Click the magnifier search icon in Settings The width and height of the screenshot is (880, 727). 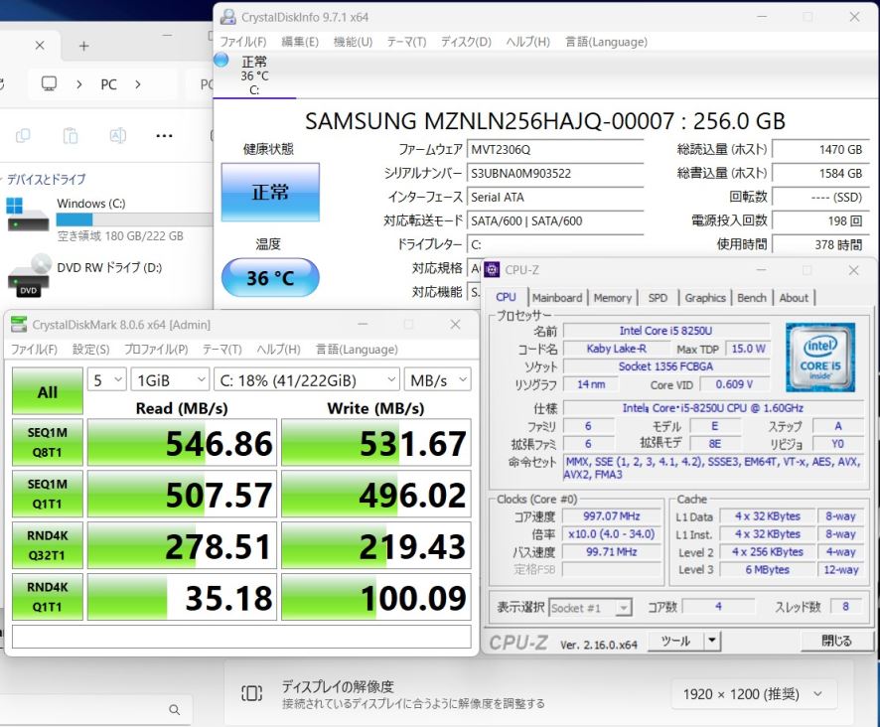coord(175,710)
